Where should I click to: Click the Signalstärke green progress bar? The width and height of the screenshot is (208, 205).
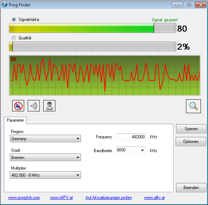[93, 28]
